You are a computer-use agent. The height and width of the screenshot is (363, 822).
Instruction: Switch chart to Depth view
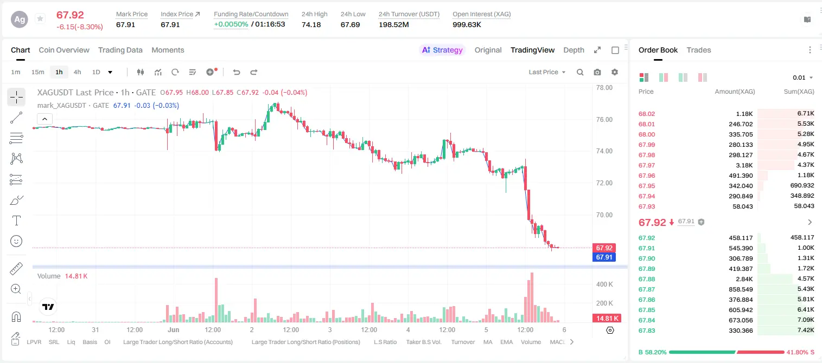[x=574, y=50]
